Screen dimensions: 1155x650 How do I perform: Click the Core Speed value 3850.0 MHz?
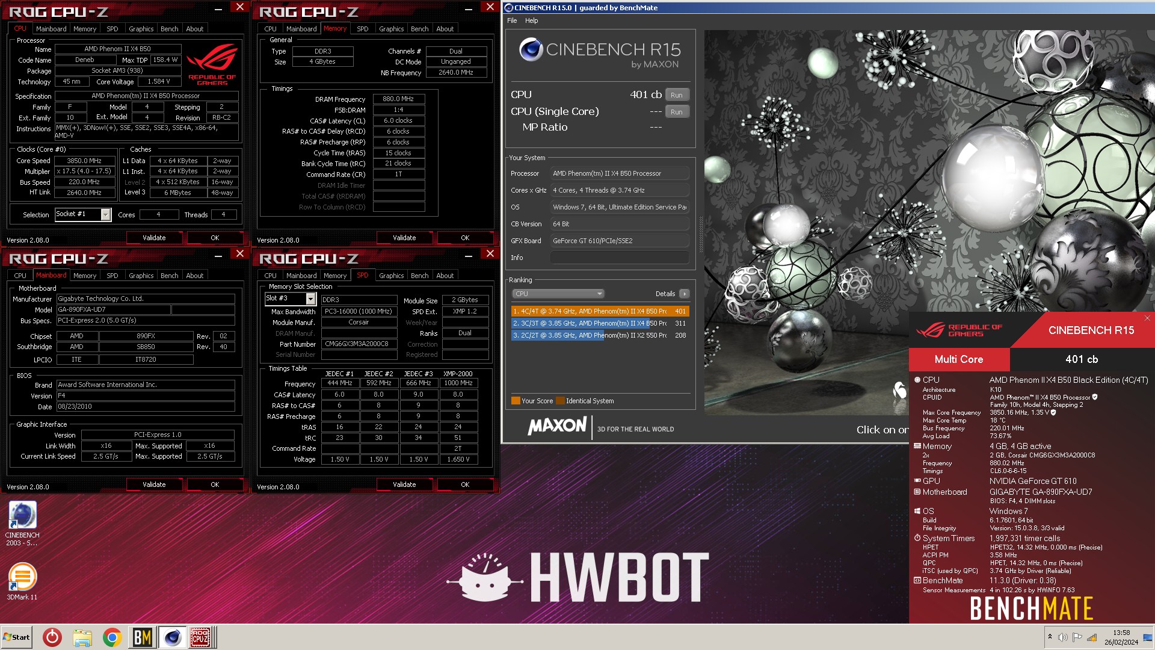pyautogui.click(x=84, y=161)
